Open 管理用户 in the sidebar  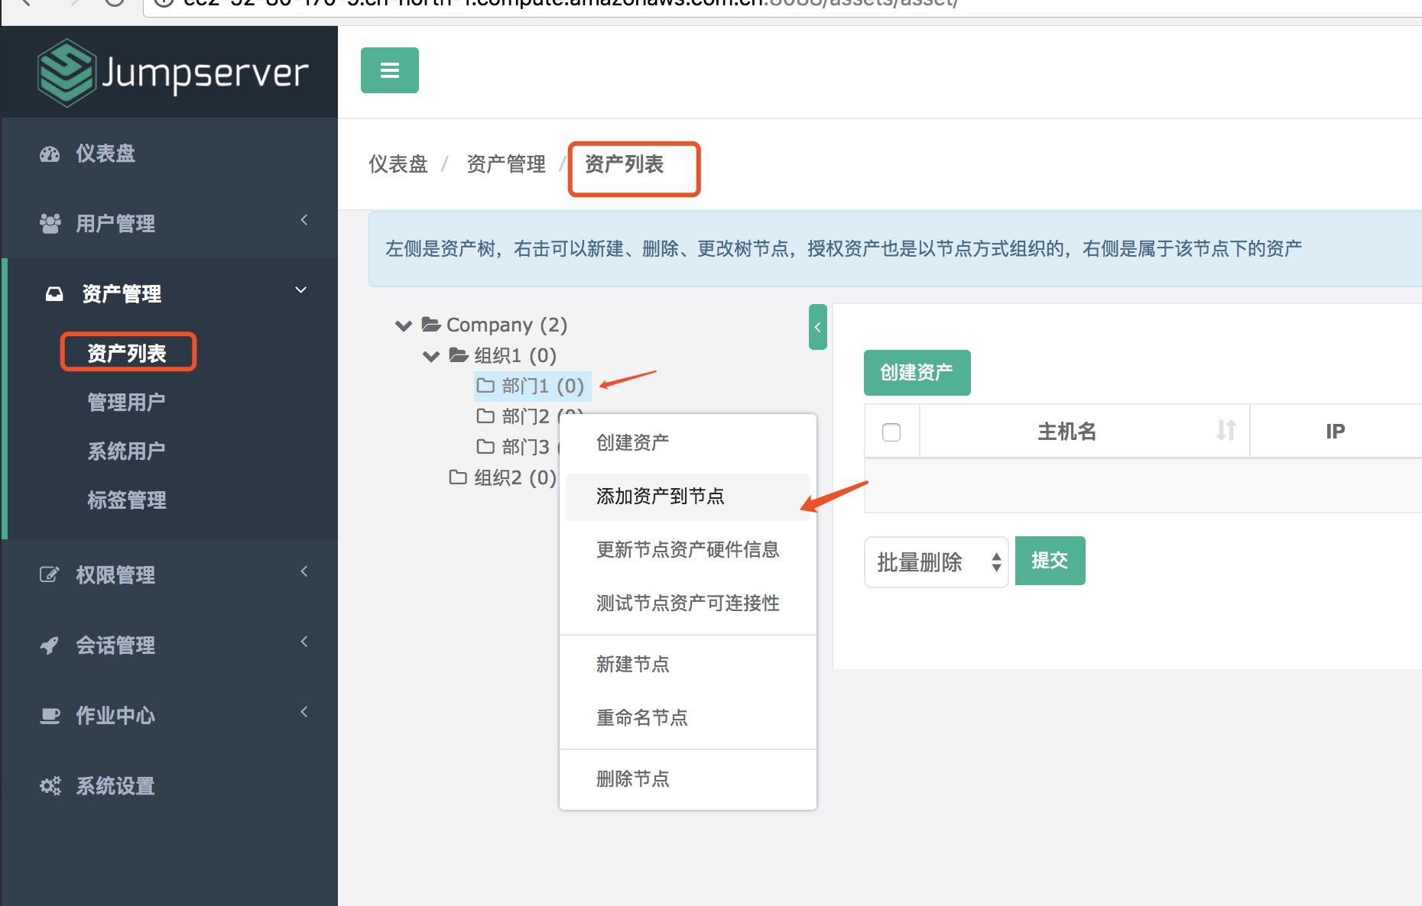pos(127,402)
